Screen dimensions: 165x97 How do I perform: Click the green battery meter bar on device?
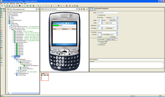(x=56, y=25)
